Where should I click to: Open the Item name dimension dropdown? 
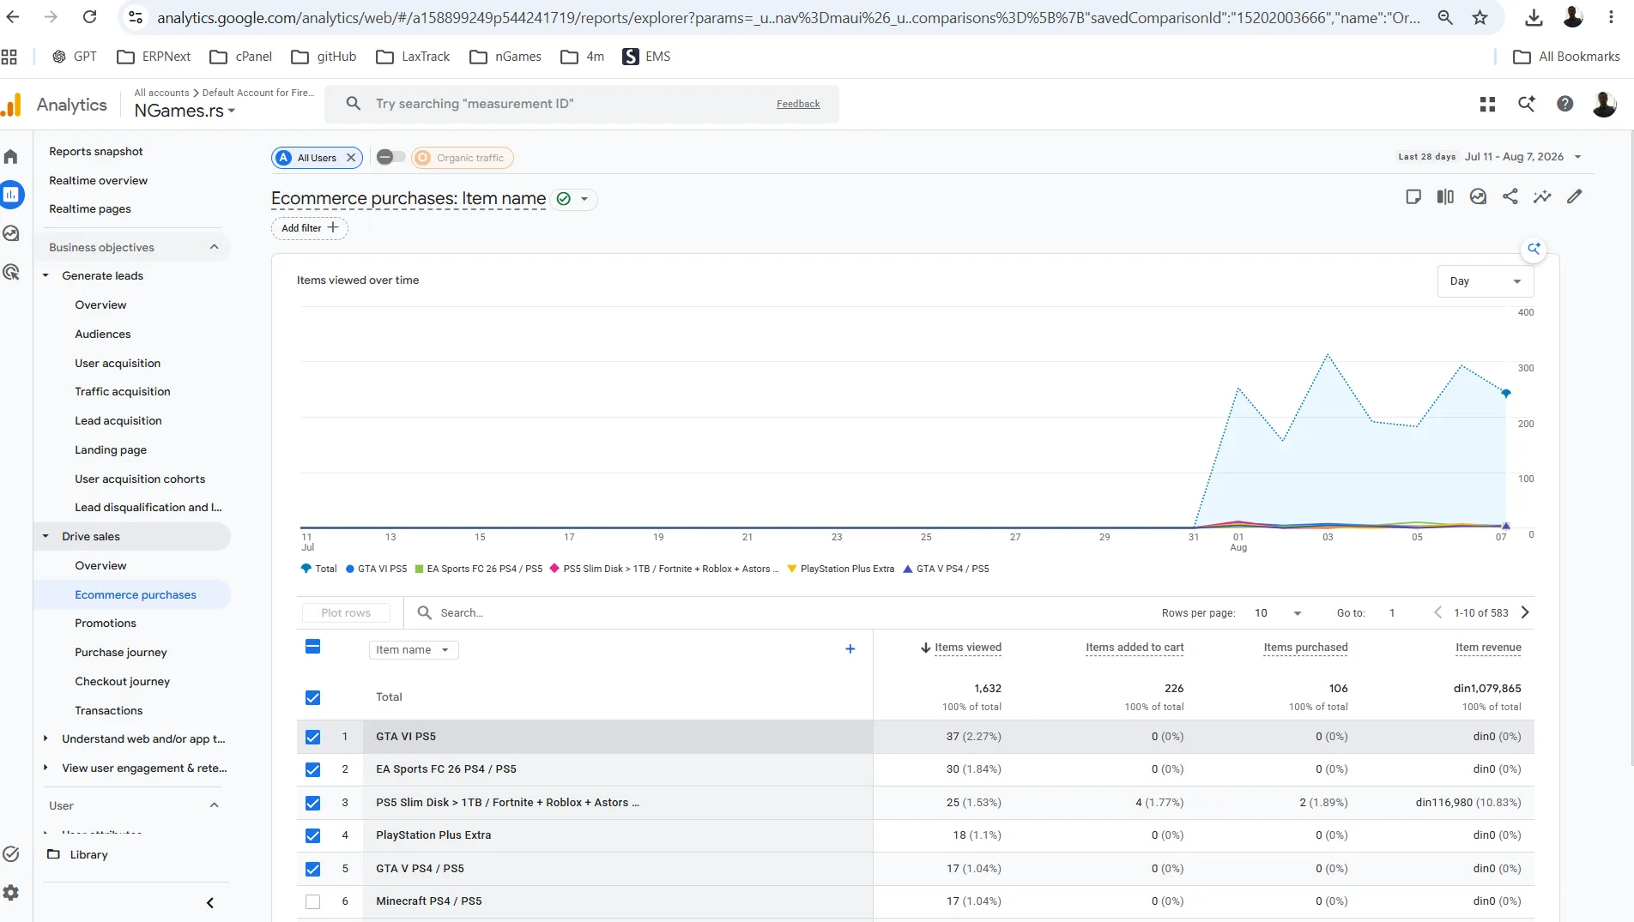(x=414, y=650)
